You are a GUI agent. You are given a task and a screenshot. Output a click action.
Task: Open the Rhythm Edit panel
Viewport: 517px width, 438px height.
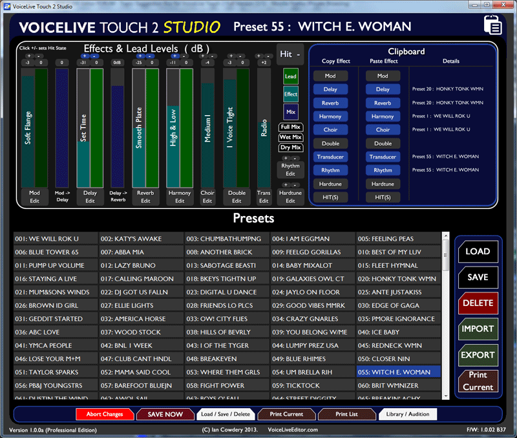click(290, 171)
